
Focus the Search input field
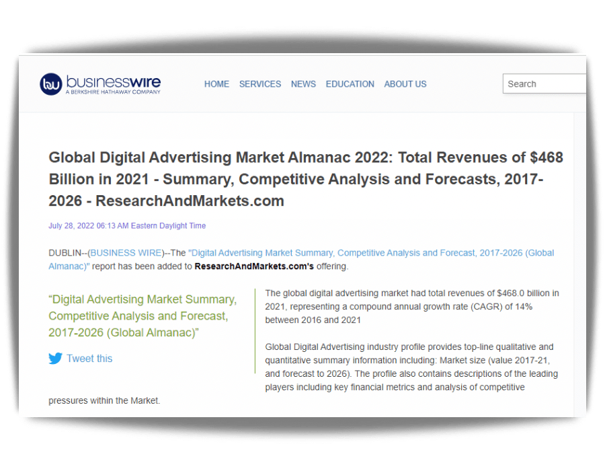point(544,84)
